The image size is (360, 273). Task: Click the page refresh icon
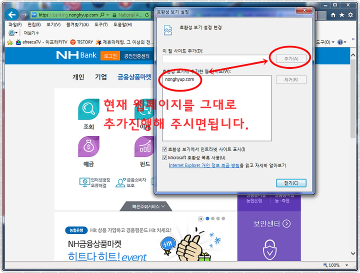(146, 15)
